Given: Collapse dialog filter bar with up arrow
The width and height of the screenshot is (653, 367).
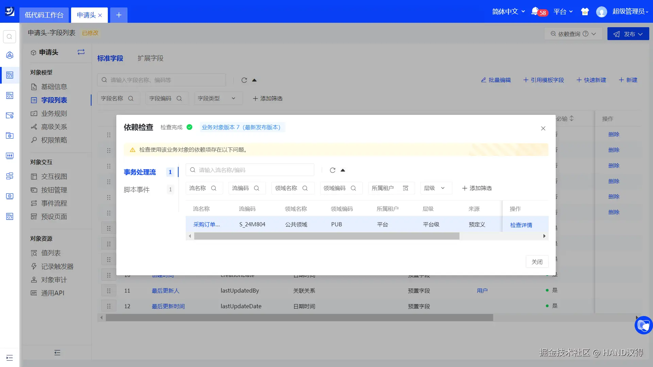Looking at the screenshot, I should [x=343, y=170].
